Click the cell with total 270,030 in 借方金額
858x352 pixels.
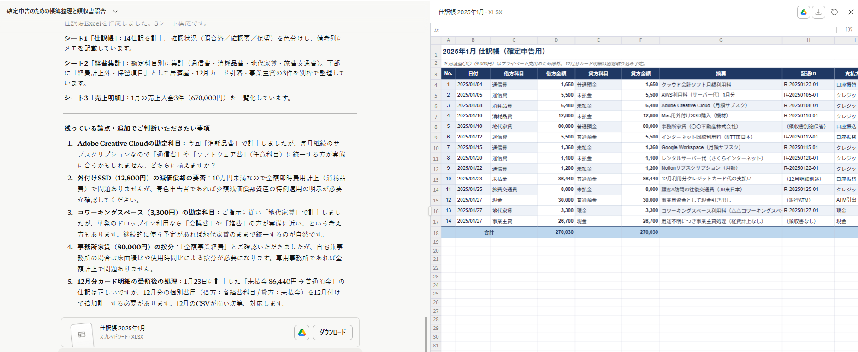point(556,232)
